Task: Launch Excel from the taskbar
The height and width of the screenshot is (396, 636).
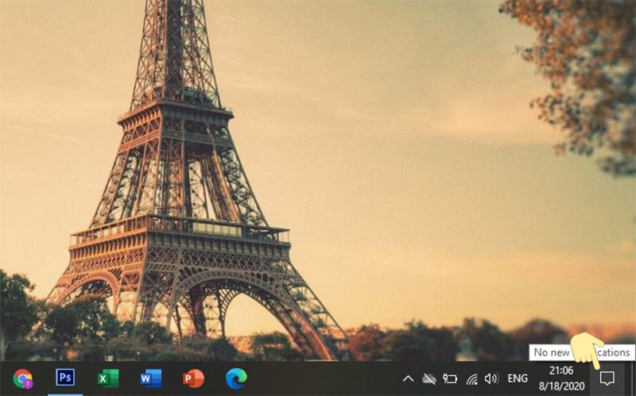Action: 108,379
